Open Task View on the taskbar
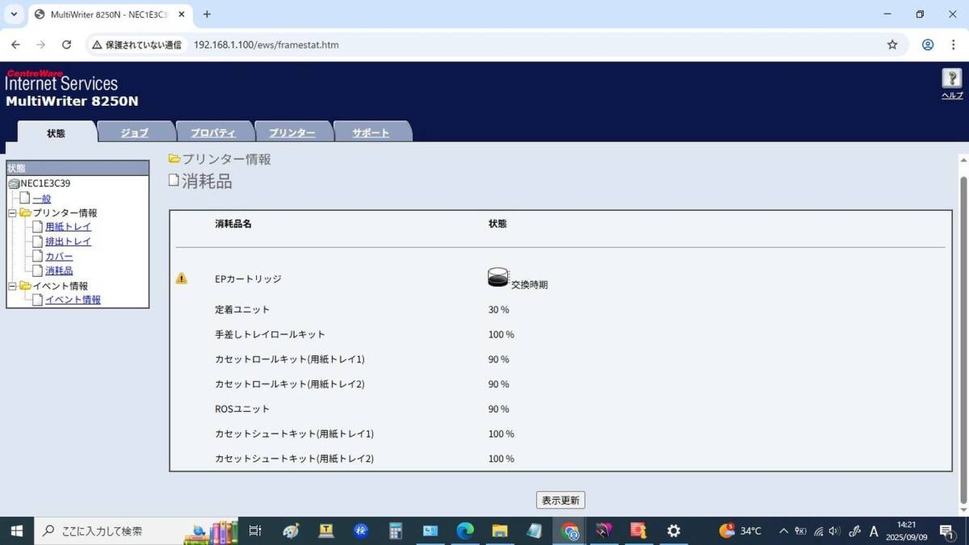Image resolution: width=969 pixels, height=545 pixels. pyautogui.click(x=255, y=530)
